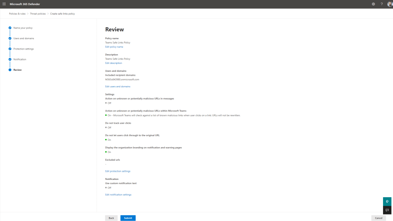Click Edit policy name link
Viewport: 393px width, 221px height.
point(114,47)
